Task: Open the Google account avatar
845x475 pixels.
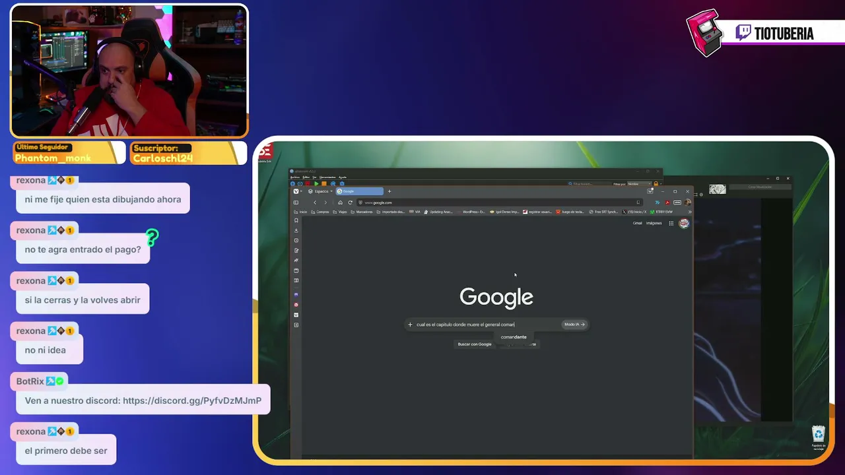Action: click(684, 224)
